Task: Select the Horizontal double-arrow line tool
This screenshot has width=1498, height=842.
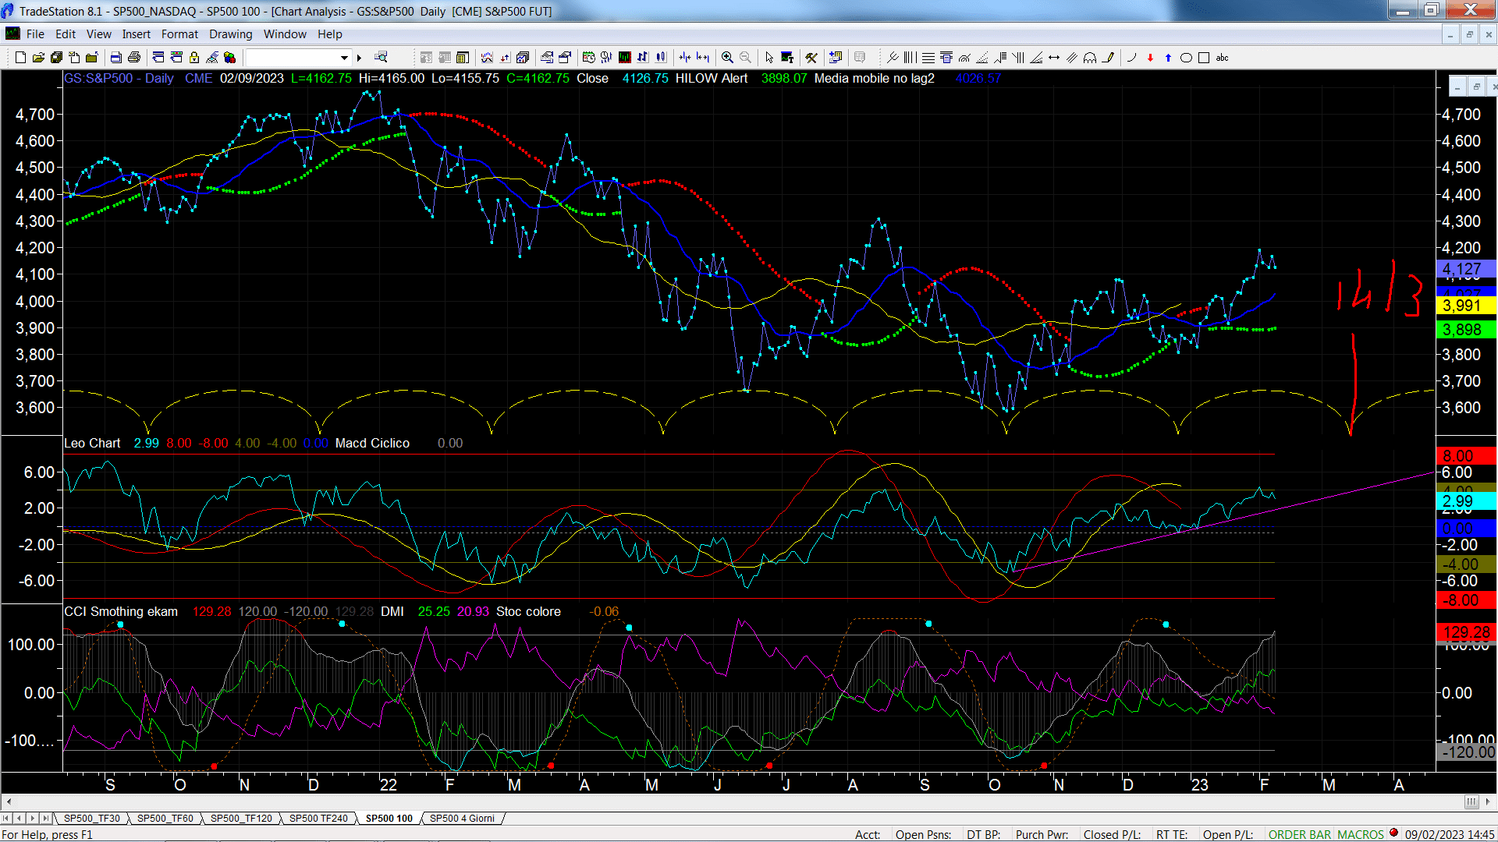Action: 1054,58
